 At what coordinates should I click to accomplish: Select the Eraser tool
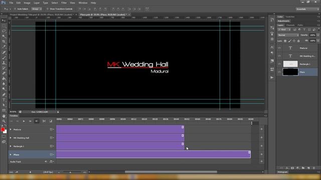pos(4,73)
